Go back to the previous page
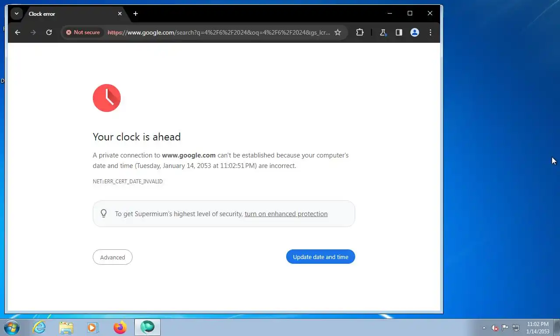The height and width of the screenshot is (336, 560). click(17, 32)
